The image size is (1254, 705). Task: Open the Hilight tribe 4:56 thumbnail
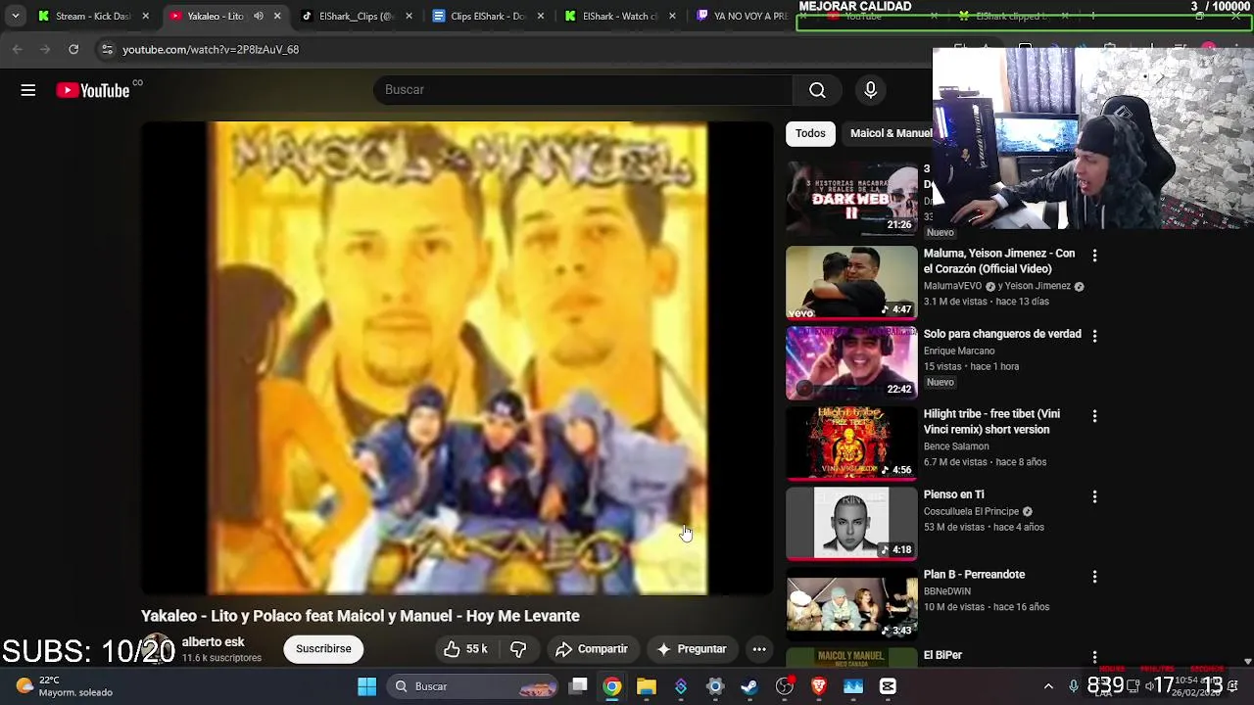point(851,443)
